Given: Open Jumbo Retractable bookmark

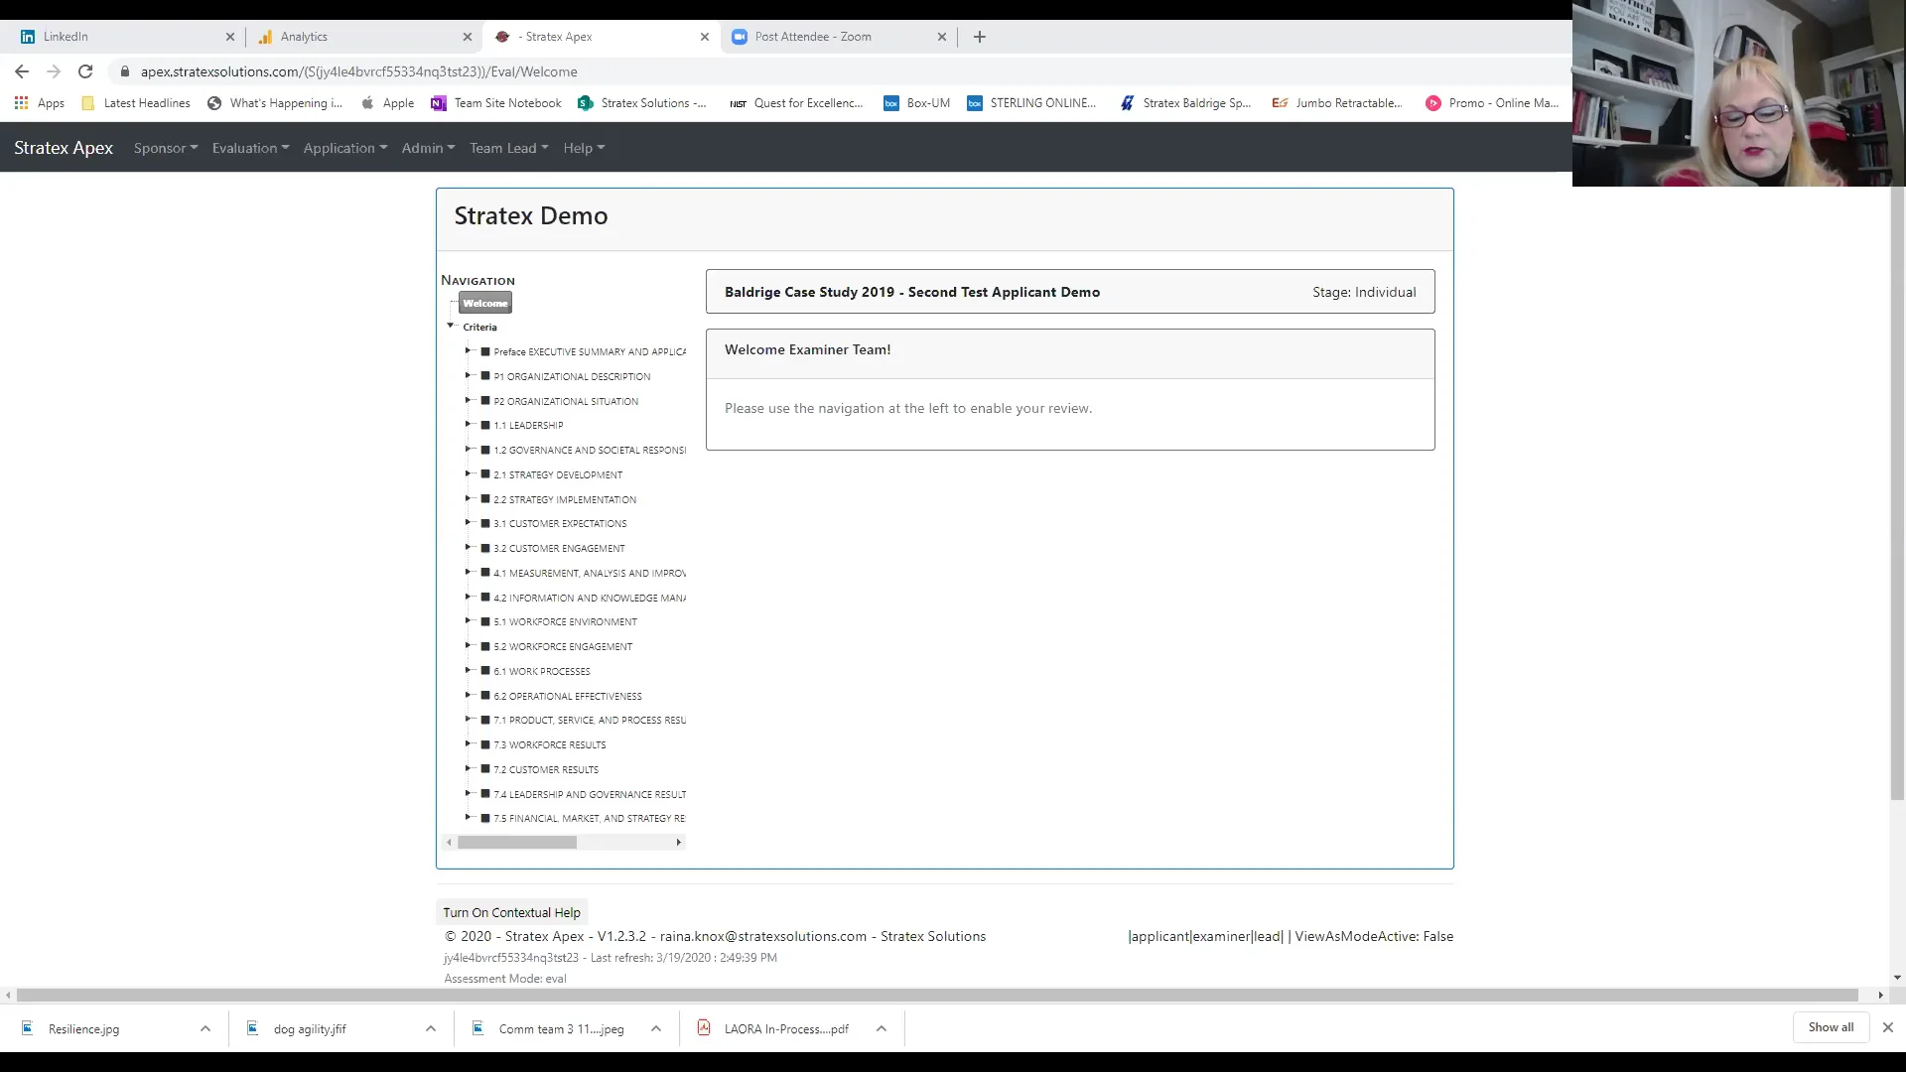Looking at the screenshot, I should point(1338,103).
